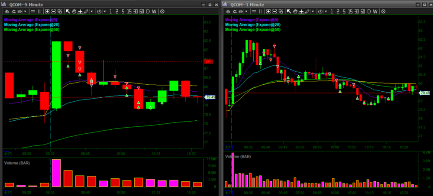Click the clock icon in 1 Minute chart toolbar
Screen dimensions: 433x196
click(x=321, y=11)
